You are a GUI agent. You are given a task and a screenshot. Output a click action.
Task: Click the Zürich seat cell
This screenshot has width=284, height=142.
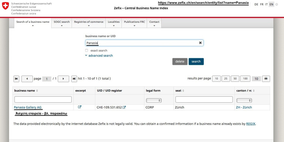pyautogui.click(x=180, y=107)
